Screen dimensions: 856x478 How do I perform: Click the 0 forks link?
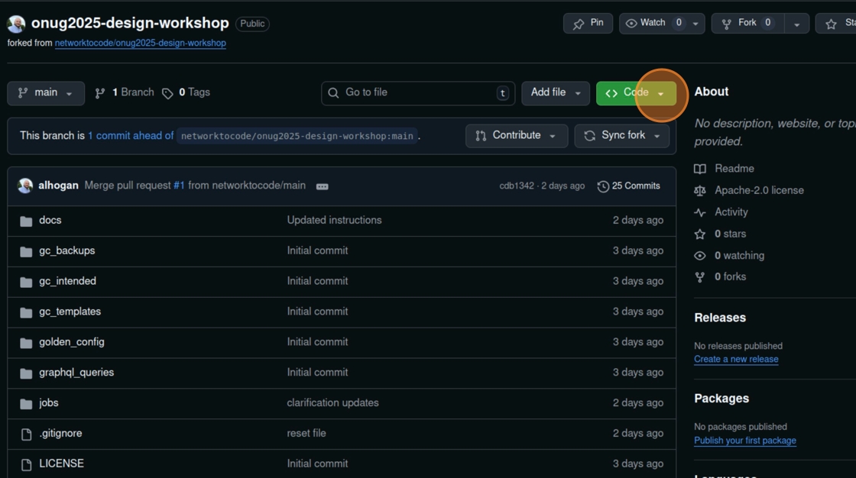(730, 277)
